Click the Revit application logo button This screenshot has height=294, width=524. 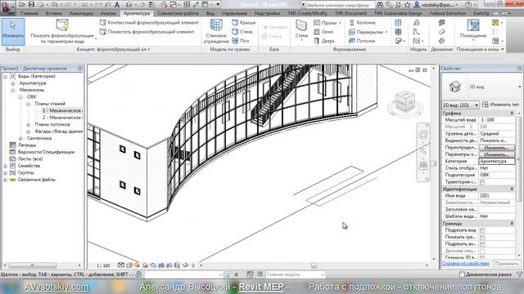coord(7,7)
